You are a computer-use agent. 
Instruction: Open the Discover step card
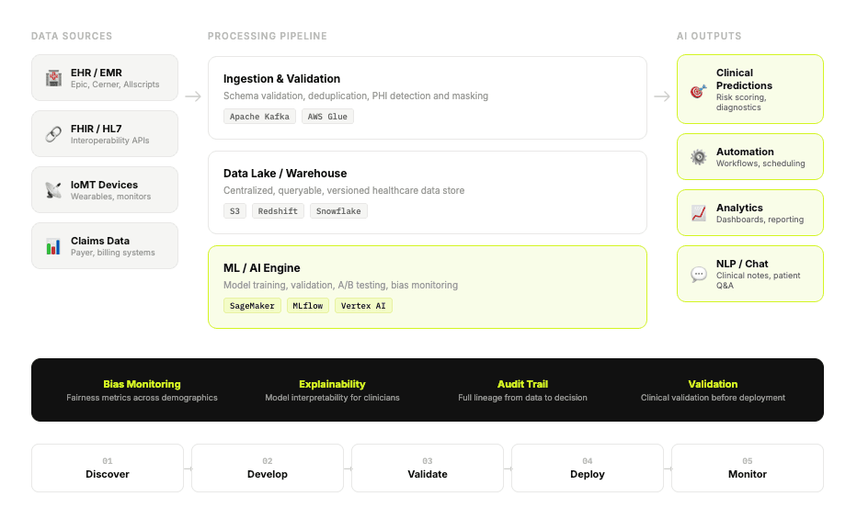(x=108, y=468)
